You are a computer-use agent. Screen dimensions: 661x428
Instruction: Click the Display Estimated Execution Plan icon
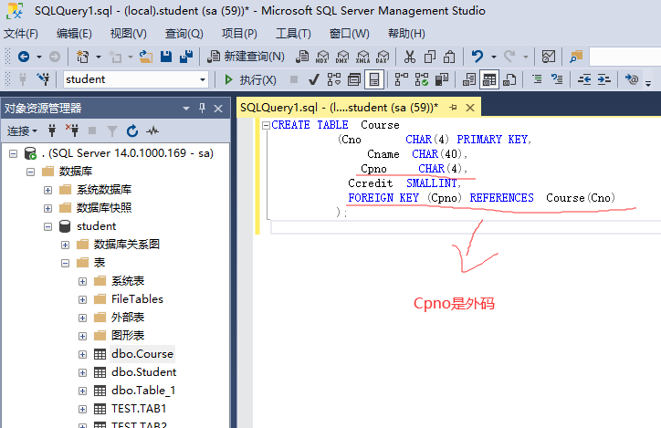[x=334, y=79]
